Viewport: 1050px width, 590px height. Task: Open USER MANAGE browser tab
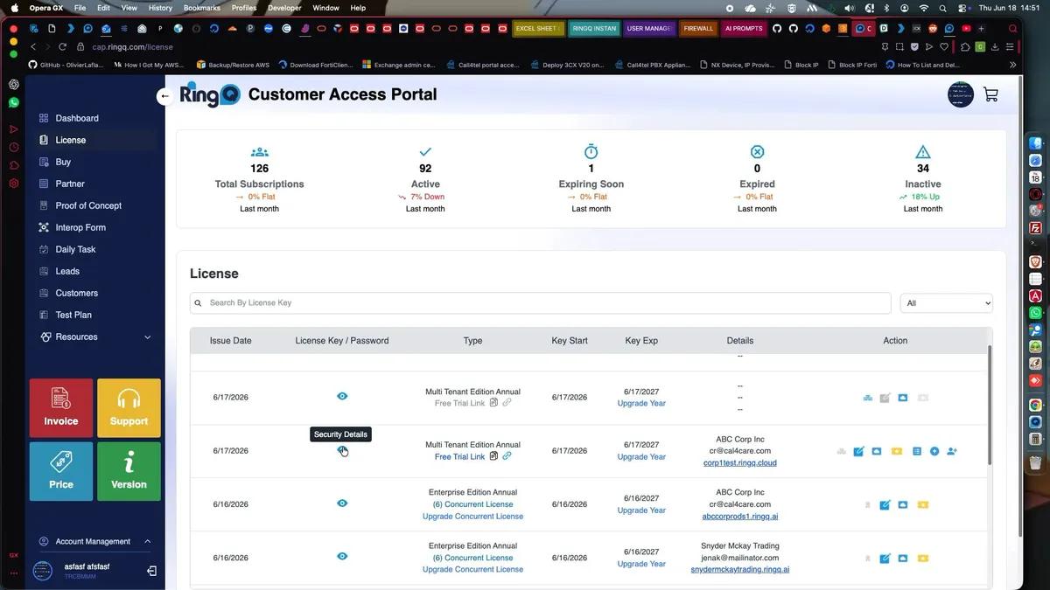(x=649, y=28)
